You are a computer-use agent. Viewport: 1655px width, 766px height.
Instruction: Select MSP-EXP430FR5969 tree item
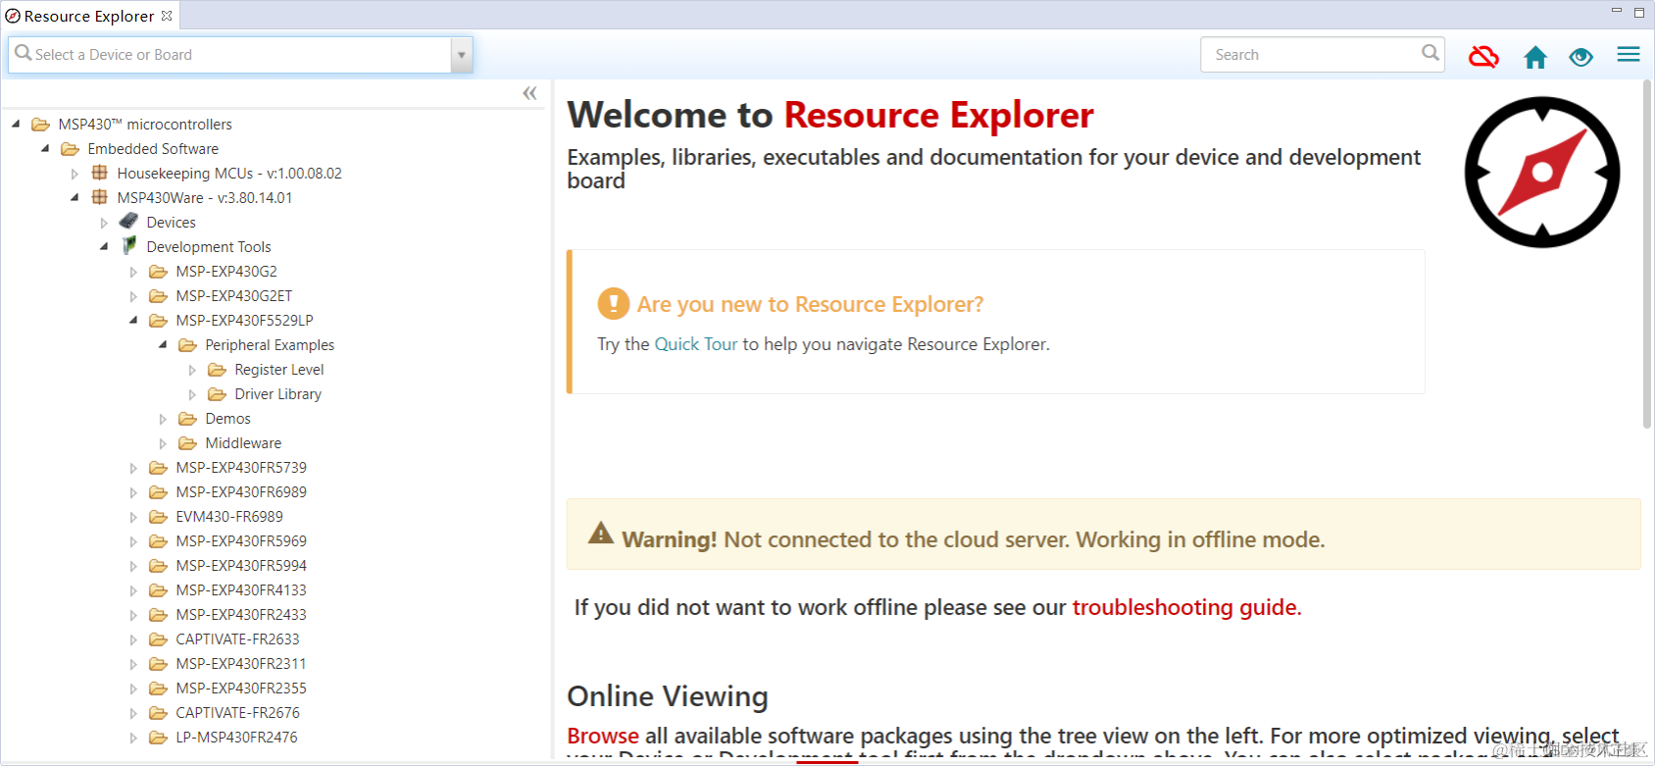[x=241, y=541]
